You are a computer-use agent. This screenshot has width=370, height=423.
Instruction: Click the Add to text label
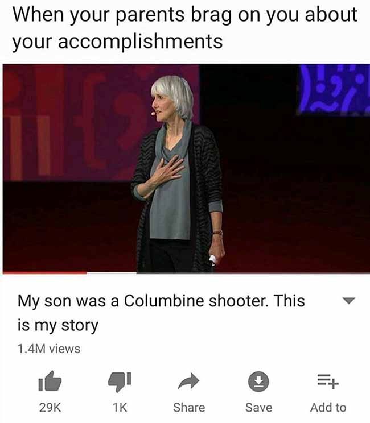point(328,407)
